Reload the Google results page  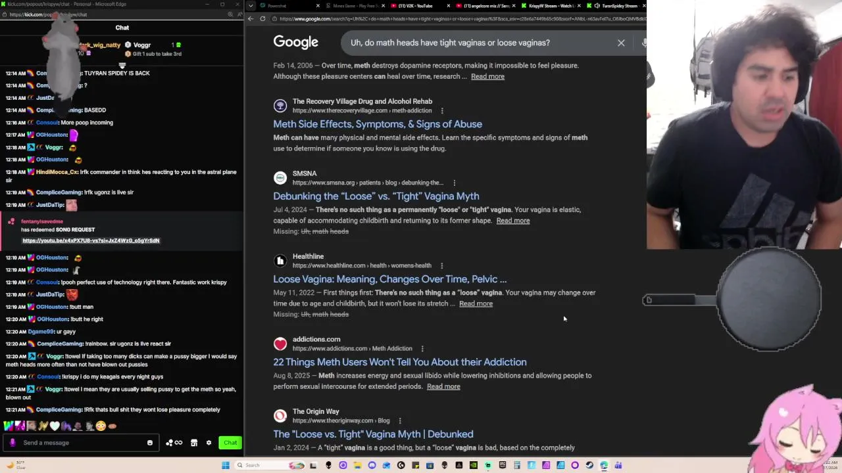coord(263,18)
